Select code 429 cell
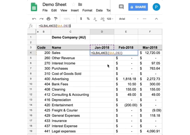The width and height of the screenshot is (190, 135). pos(44,116)
